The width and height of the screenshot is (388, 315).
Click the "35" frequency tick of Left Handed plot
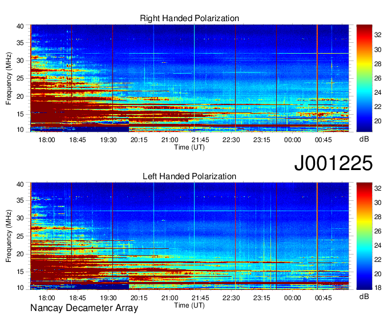click(20, 200)
